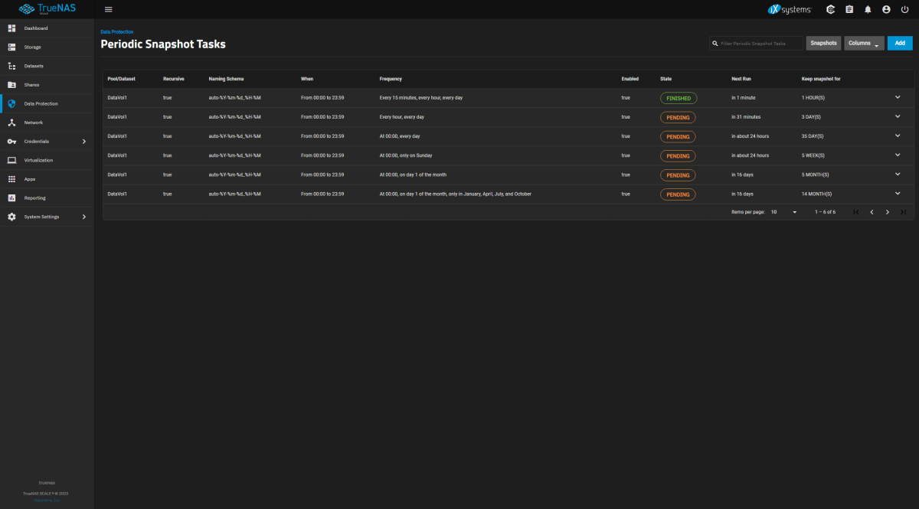Add a new periodic snapshot task

point(900,43)
